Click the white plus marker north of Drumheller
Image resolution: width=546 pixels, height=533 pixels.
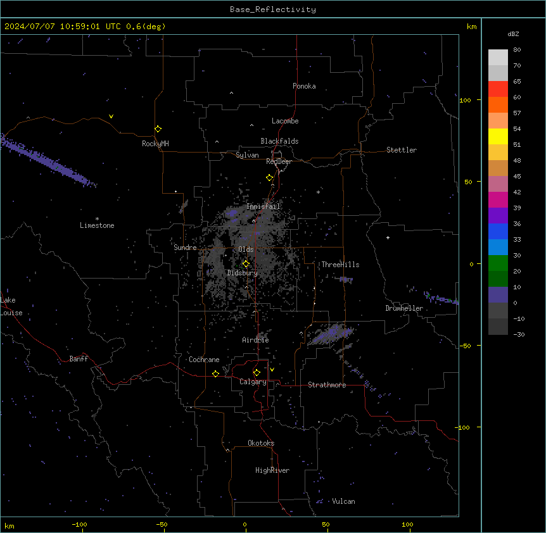388,237
